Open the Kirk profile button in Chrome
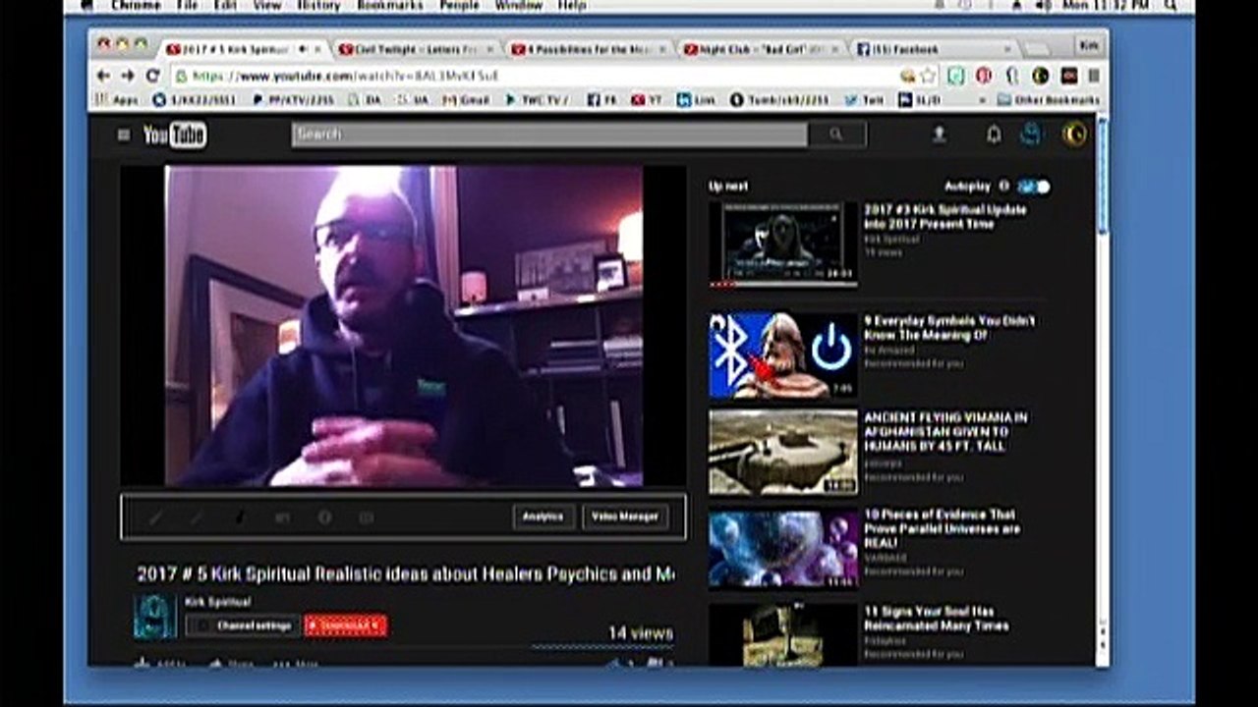 coord(1088,45)
